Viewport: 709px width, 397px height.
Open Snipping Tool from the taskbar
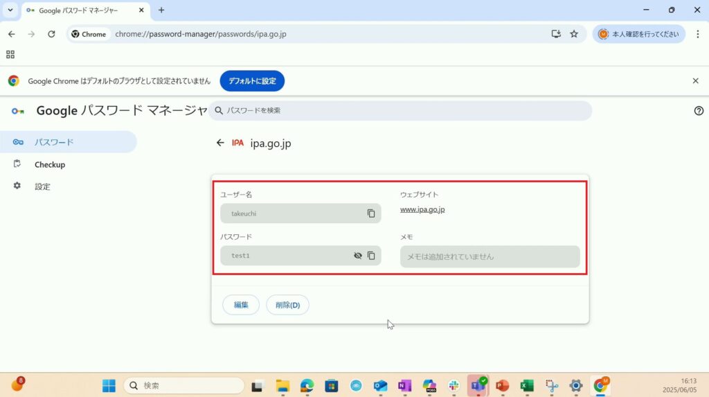point(551,386)
